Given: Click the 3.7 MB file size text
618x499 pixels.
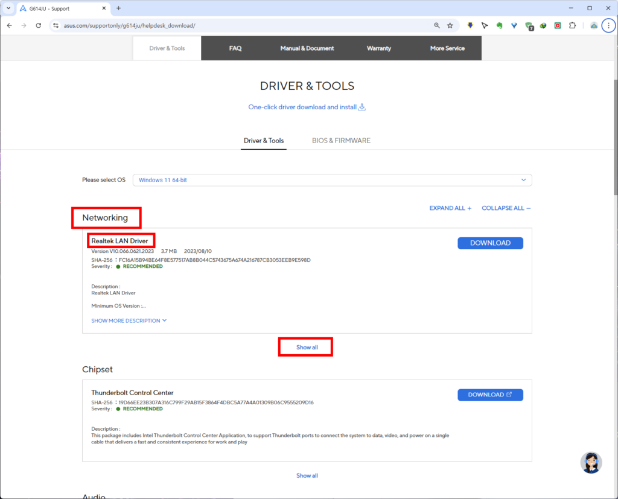Looking at the screenshot, I should click(169, 251).
